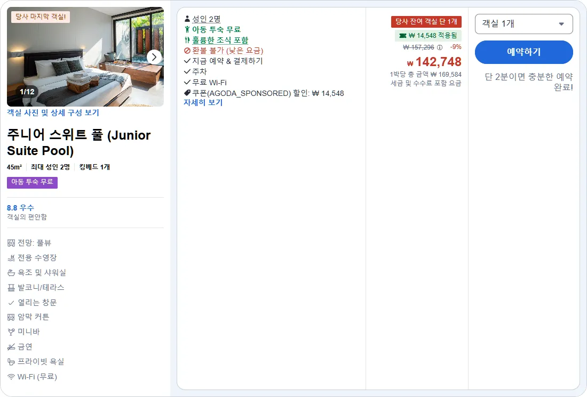
Task: Click the 객실의 편안함 rating caption
Action: click(27, 217)
